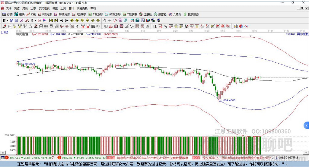Click the 14:50 news ticker headline
309x167 pixels.
147,158
